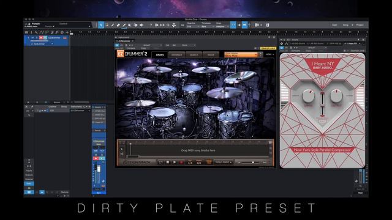Select the Split tool
Screen dimensions: 392x220
tap(113, 25)
